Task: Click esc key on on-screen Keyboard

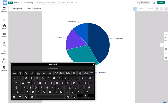Action: [15, 73]
